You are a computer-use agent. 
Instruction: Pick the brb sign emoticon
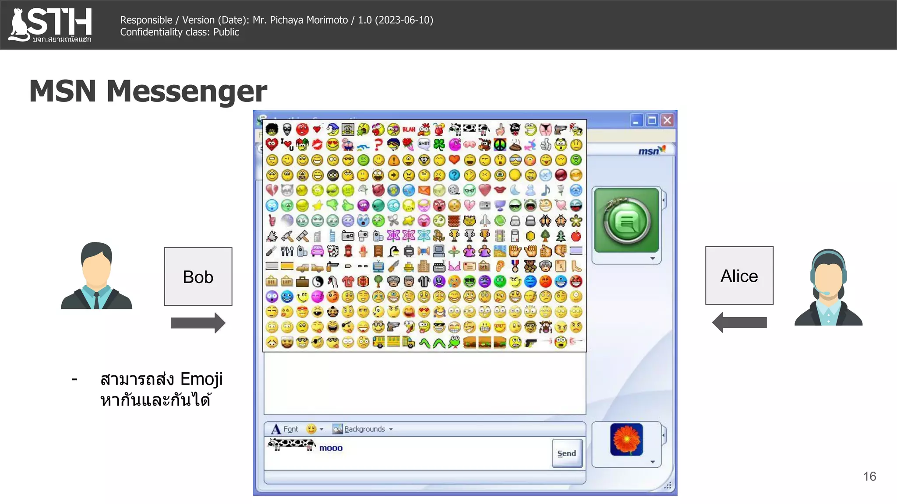pyautogui.click(x=484, y=266)
